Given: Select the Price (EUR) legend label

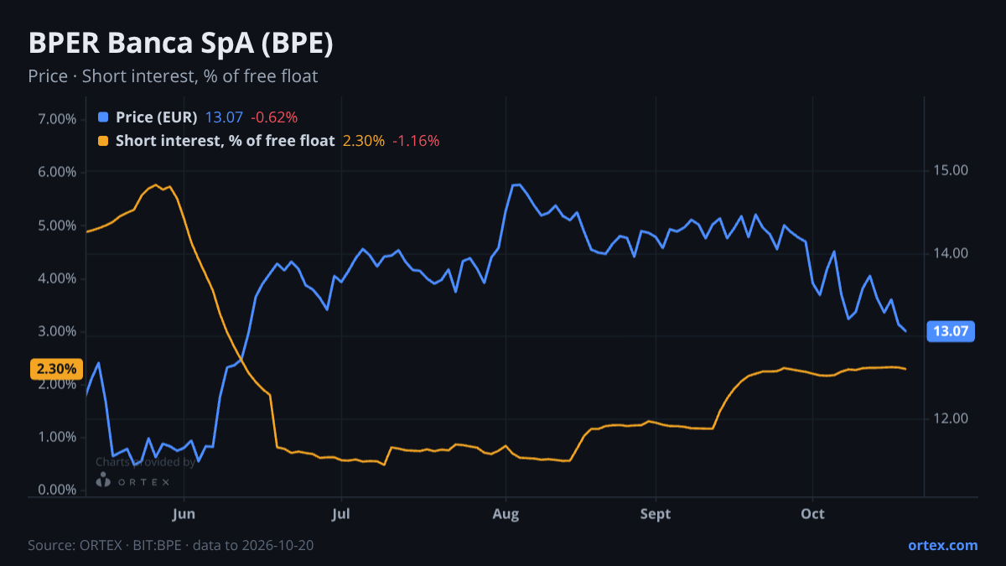Looking at the screenshot, I should pyautogui.click(x=157, y=117).
